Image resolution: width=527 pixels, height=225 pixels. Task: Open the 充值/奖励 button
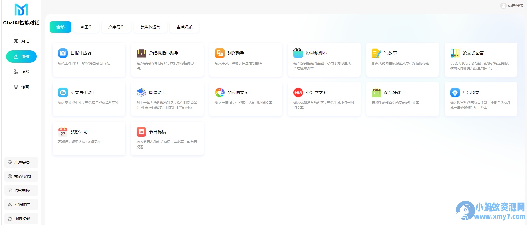coord(21,176)
